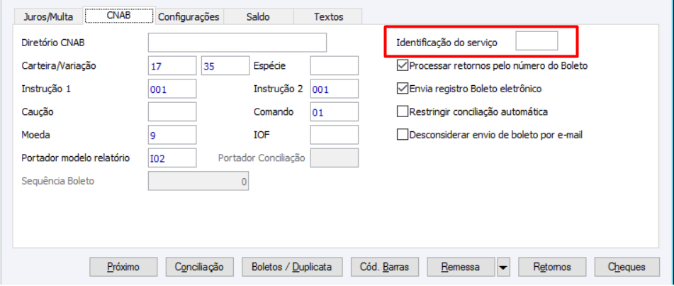Screen dimensions: 674x286
Task: Toggle Processar retornos pelo número do Boleto
Action: click(403, 66)
